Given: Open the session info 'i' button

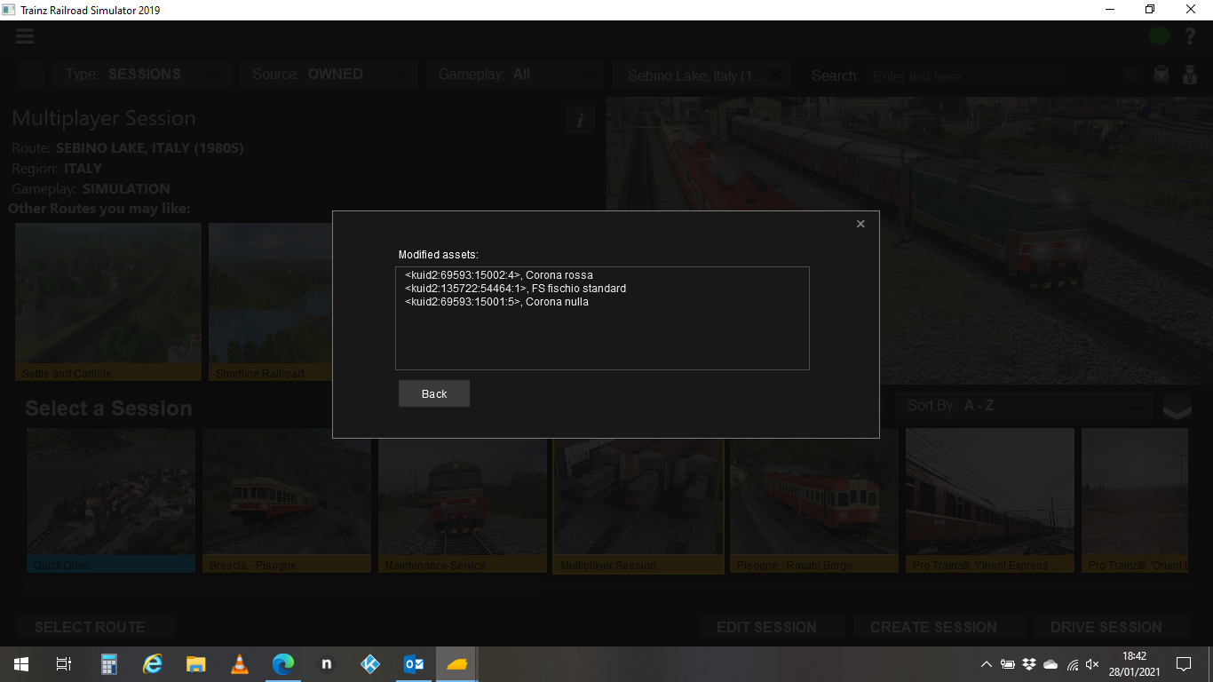Looking at the screenshot, I should click(580, 120).
